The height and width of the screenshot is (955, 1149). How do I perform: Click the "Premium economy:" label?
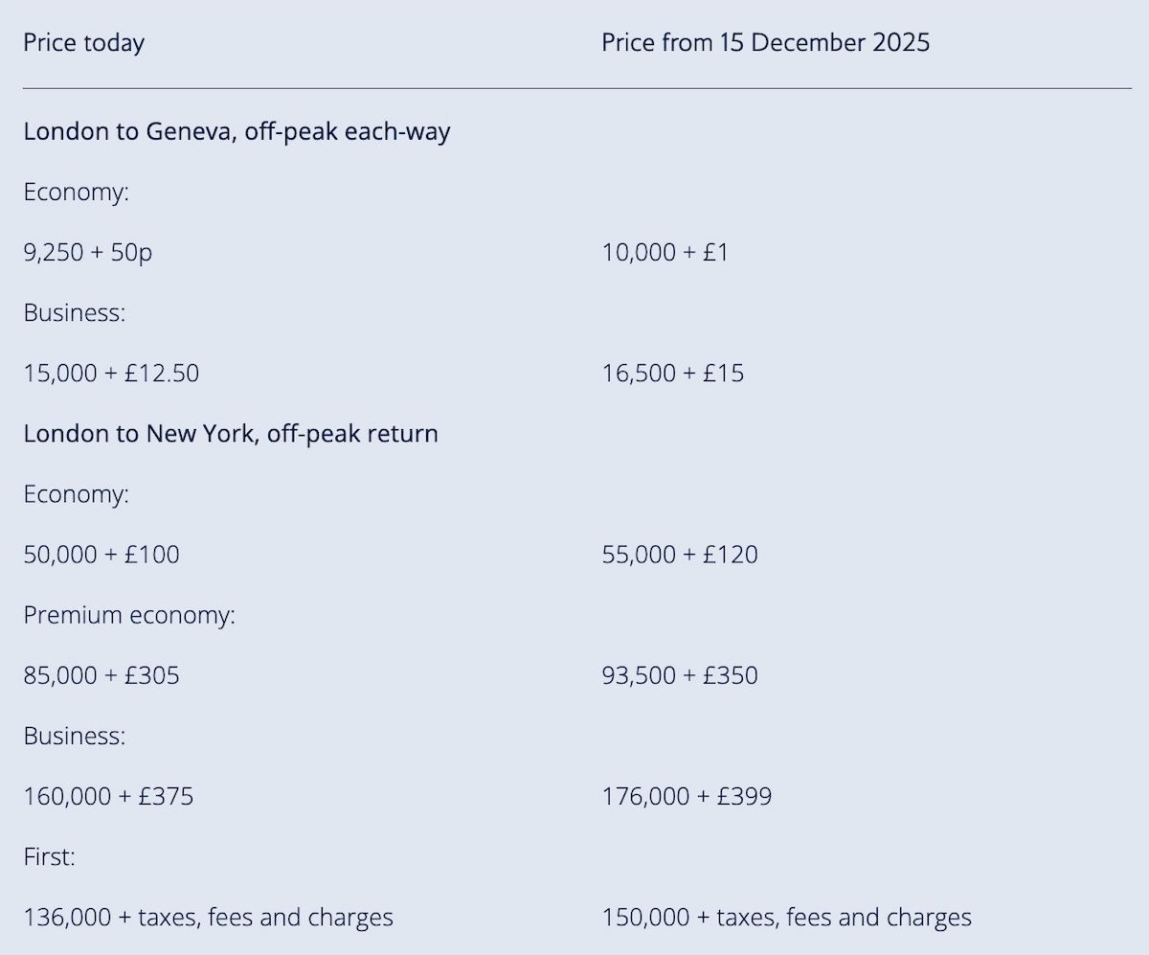pyautogui.click(x=129, y=615)
